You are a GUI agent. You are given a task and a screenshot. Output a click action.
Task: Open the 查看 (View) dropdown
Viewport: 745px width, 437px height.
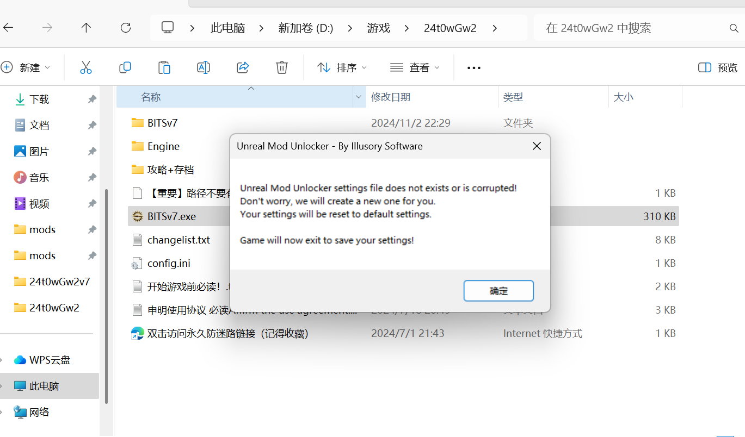click(415, 67)
